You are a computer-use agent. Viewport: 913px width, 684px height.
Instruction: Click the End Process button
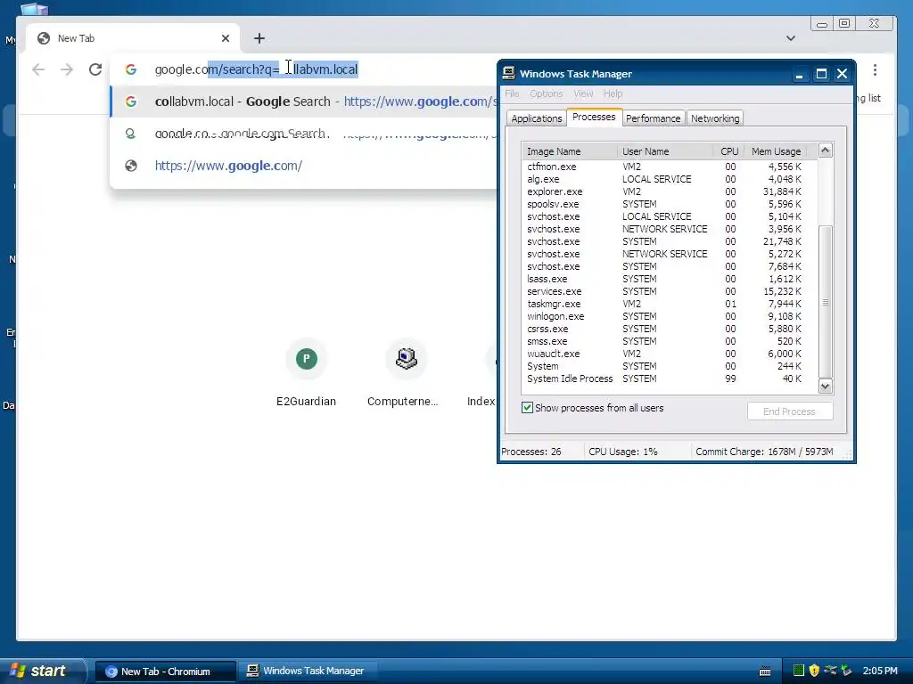tap(790, 411)
